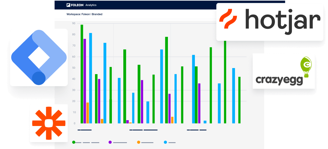Click the tallest orange bar in chart
This screenshot has height=149, width=328.
(88, 113)
